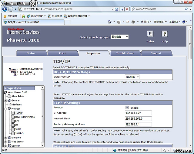
Task: Click the Home icon in command bar
Action: click(x=110, y=22)
